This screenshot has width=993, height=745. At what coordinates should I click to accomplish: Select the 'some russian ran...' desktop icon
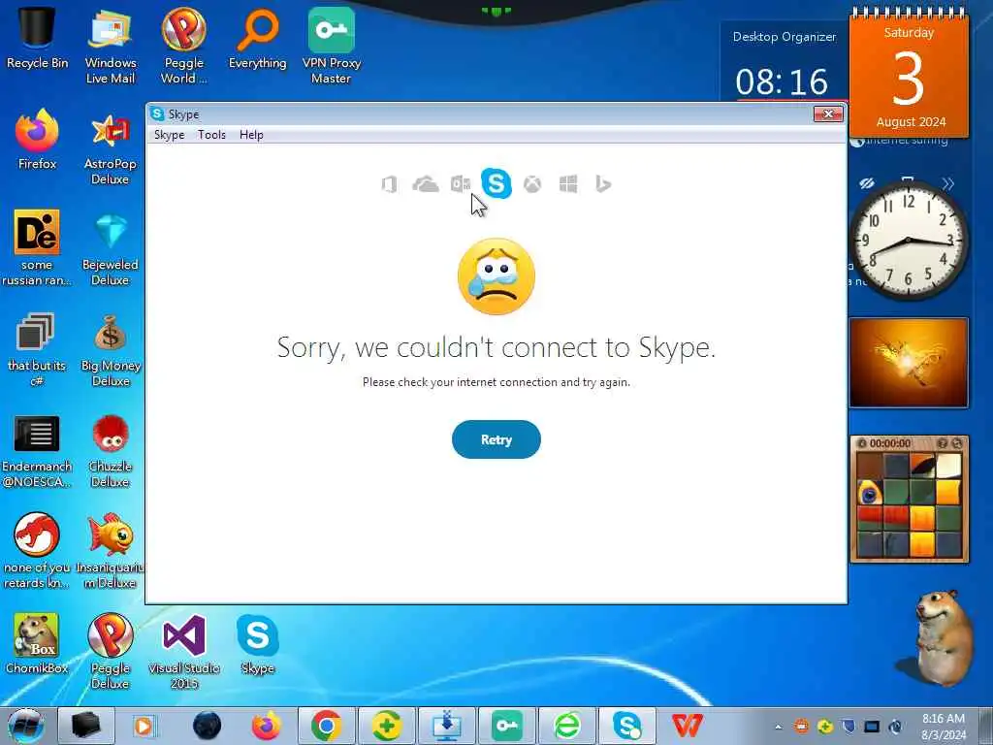pos(37,247)
